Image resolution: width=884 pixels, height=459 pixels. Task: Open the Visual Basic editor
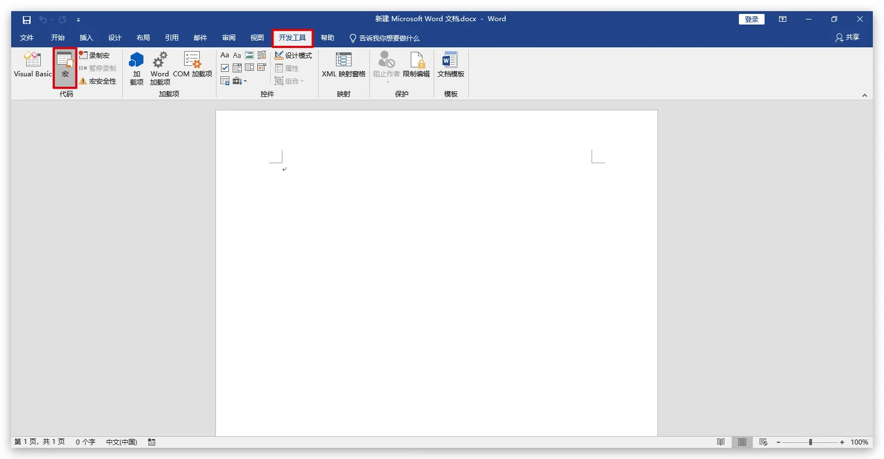(32, 65)
